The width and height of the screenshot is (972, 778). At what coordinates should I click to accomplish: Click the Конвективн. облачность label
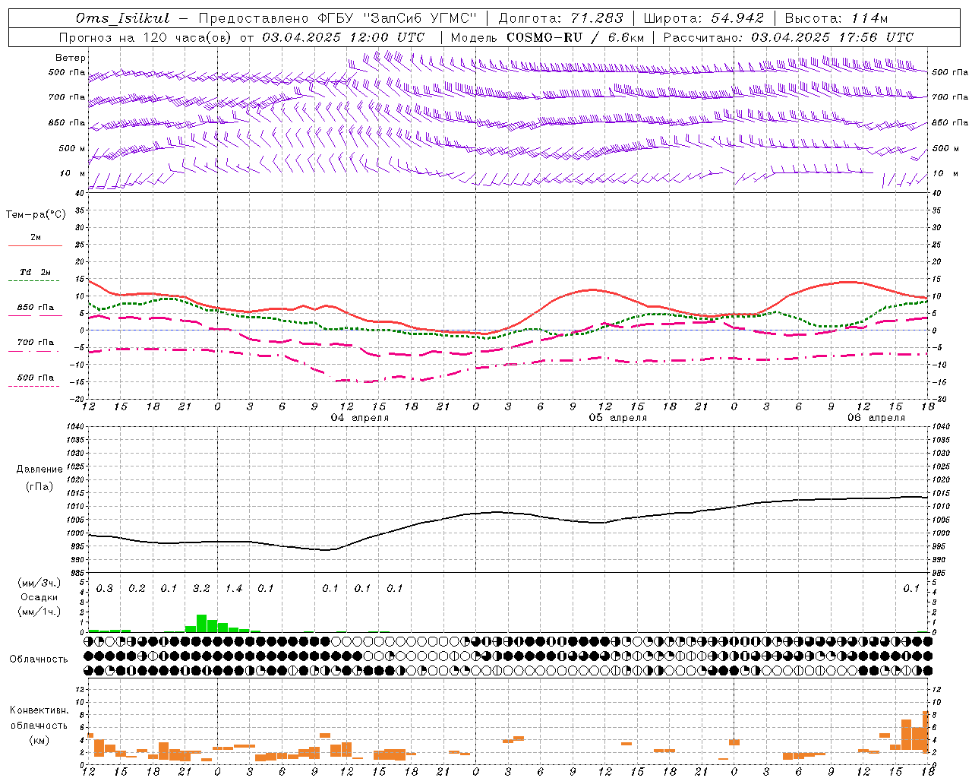click(39, 718)
